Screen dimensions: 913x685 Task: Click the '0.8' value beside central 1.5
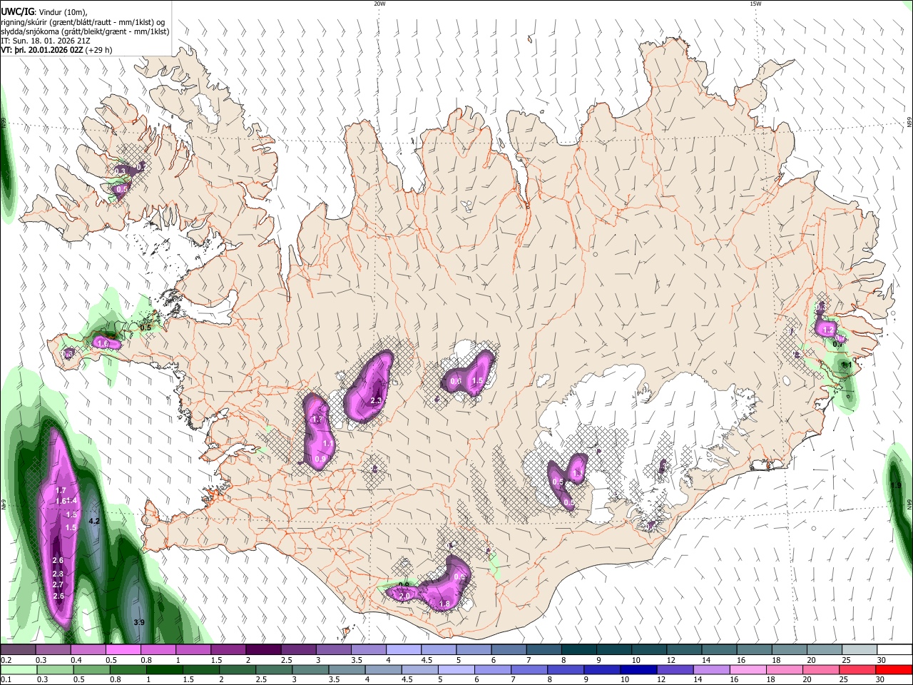point(456,381)
